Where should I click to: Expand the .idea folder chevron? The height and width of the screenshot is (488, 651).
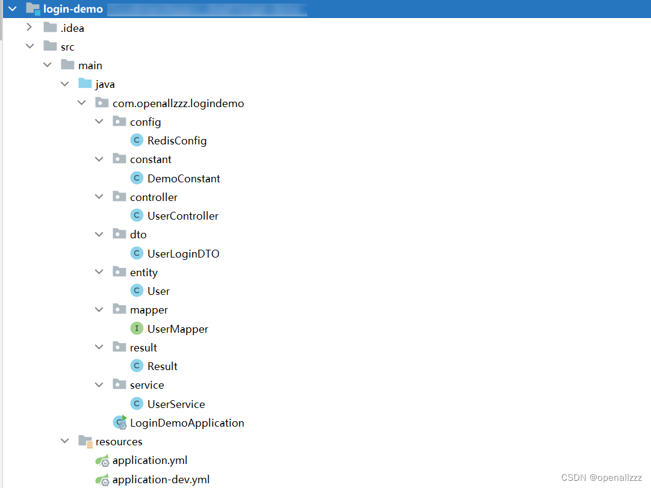29,28
